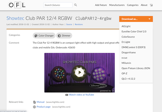Click the Last modified: 2018-11-02 text

18,25
